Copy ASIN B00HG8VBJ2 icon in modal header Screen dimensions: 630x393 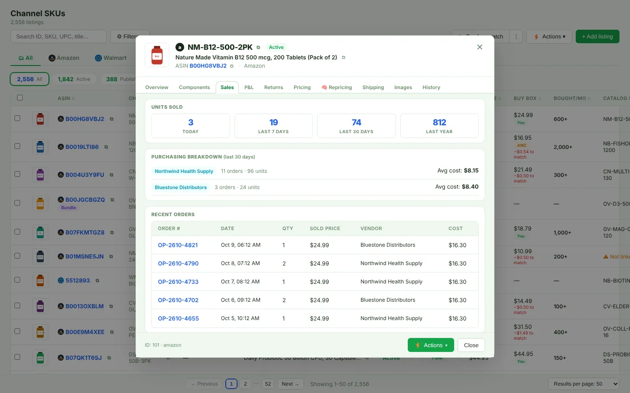tap(232, 66)
